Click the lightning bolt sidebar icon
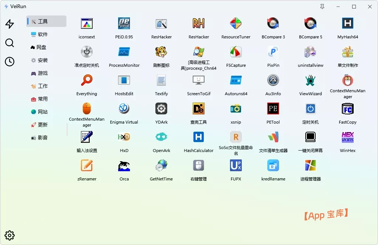Image resolution: width=378 pixels, height=245 pixels. (10, 24)
